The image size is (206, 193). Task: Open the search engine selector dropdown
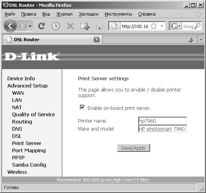point(179,26)
